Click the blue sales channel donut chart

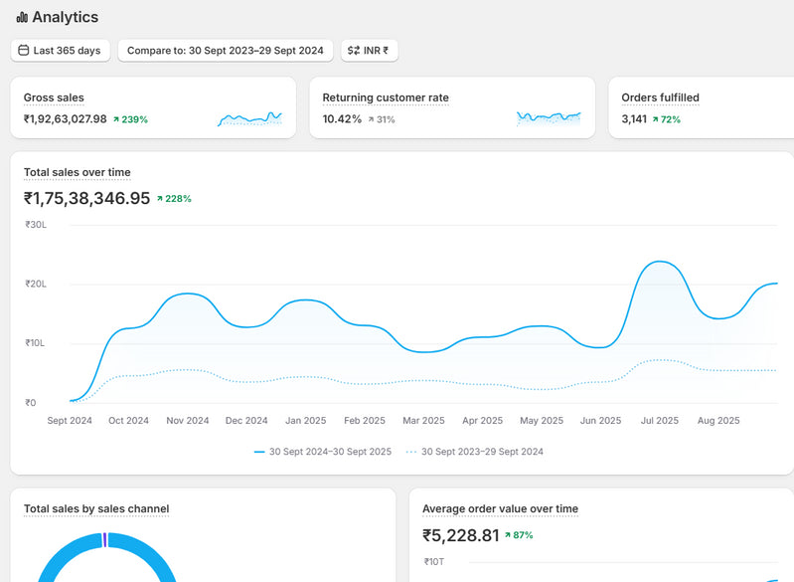coord(60,562)
